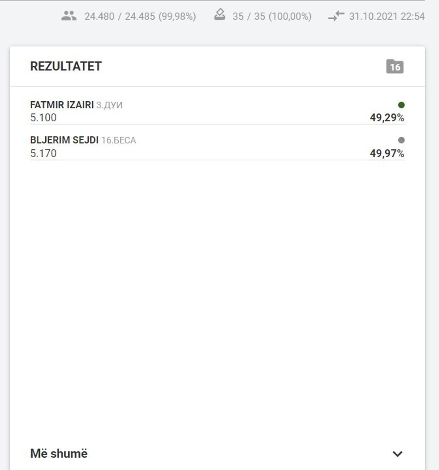Viewport: 439px width, 470px height.
Task: Click the 31.10.2021 22:54 timestamp
Action: coord(387,17)
